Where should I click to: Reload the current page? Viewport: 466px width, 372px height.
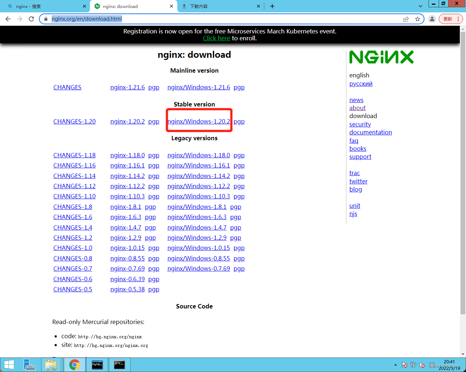(31, 19)
